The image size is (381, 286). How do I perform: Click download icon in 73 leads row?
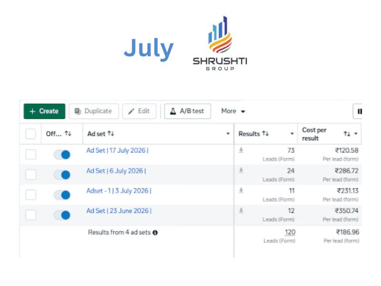tap(241, 150)
